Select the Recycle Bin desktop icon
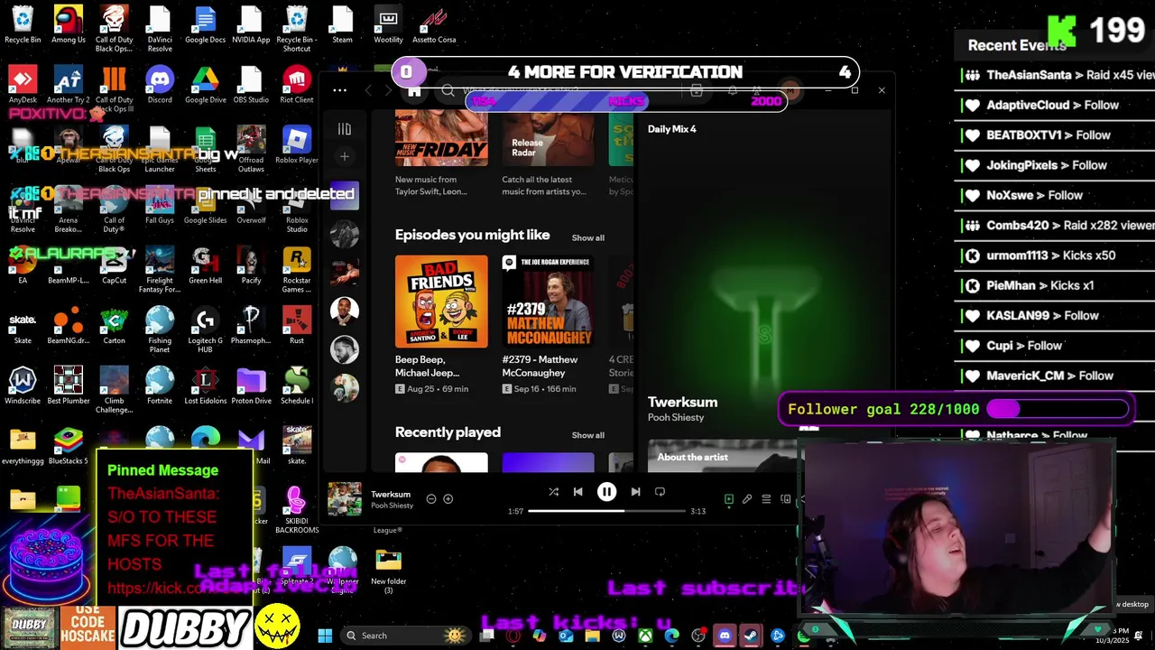The image size is (1155, 650). pyautogui.click(x=23, y=24)
